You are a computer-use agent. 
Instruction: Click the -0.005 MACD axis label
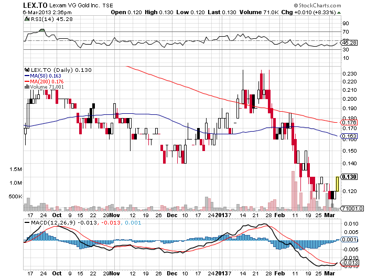350,250
